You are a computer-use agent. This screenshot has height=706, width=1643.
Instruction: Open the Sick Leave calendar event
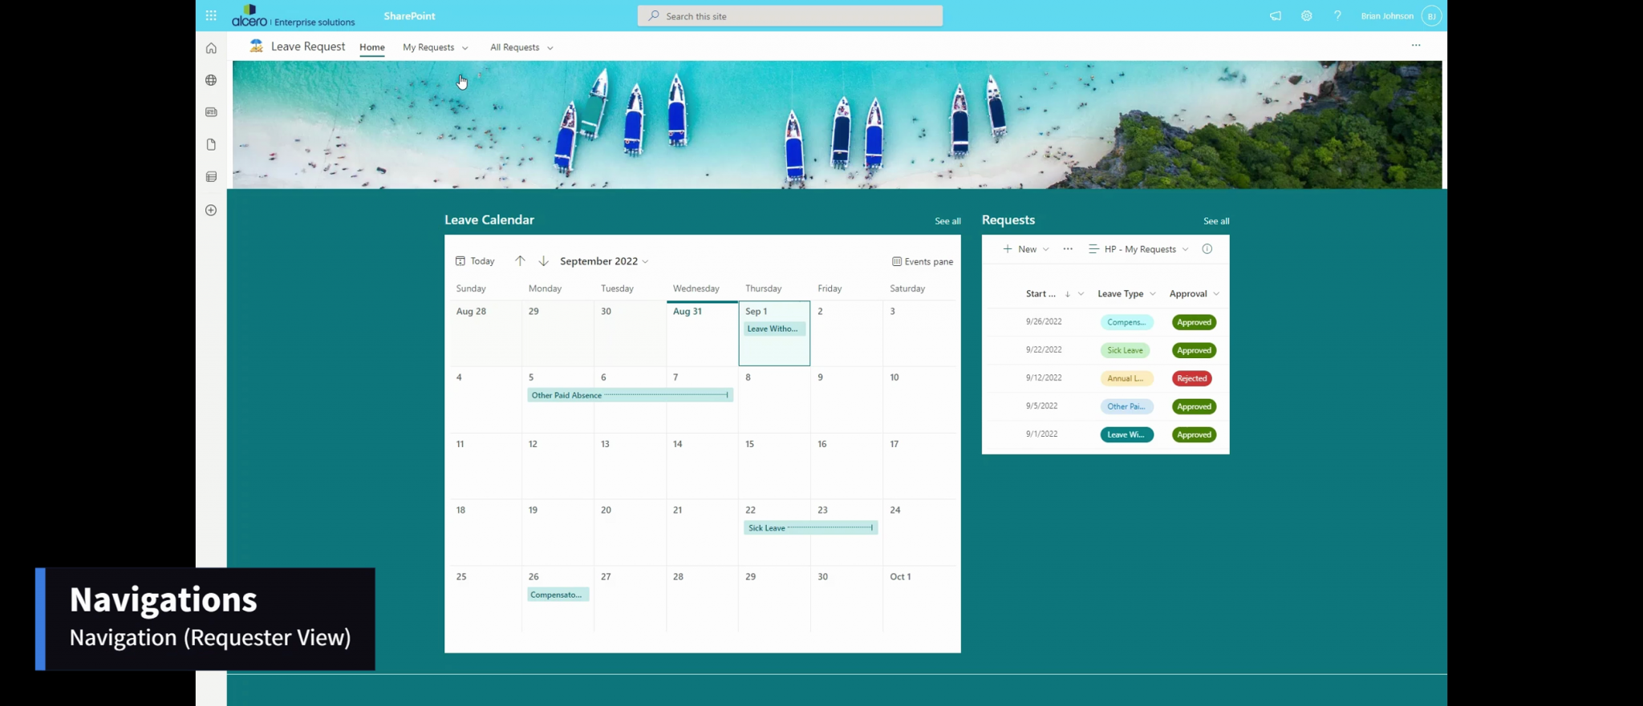click(x=809, y=528)
